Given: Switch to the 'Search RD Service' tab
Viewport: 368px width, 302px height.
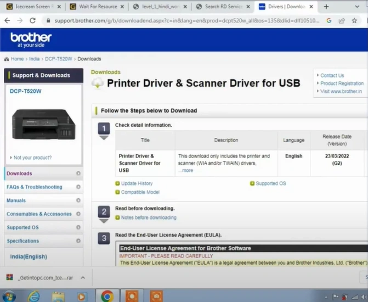Looking at the screenshot, I should pyautogui.click(x=223, y=7).
